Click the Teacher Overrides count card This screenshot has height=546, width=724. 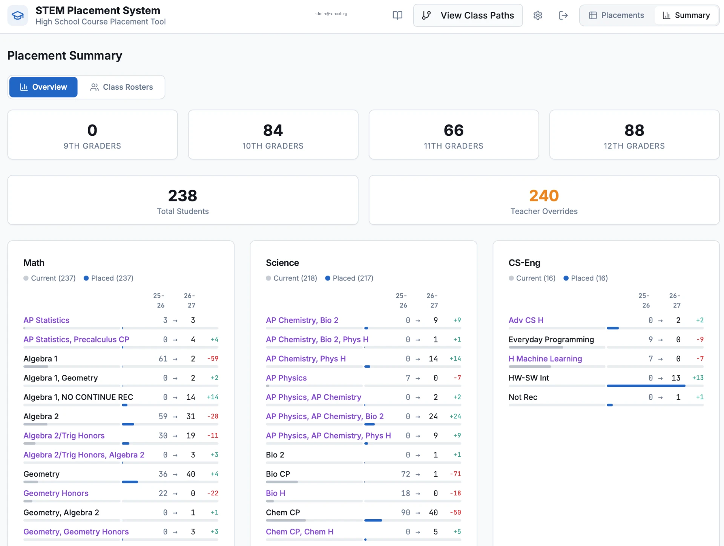pos(544,200)
